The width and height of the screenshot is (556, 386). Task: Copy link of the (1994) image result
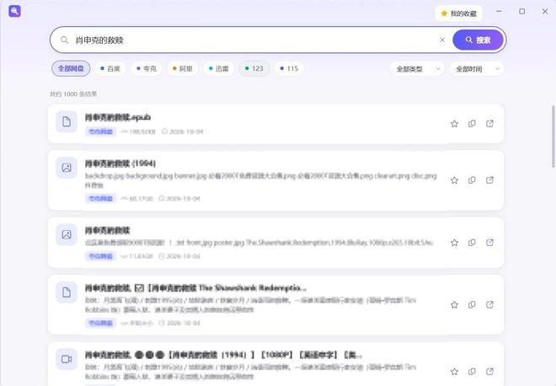(x=472, y=180)
